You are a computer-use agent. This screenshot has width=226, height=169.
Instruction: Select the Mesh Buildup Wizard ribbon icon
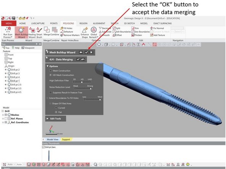[x=21, y=33]
